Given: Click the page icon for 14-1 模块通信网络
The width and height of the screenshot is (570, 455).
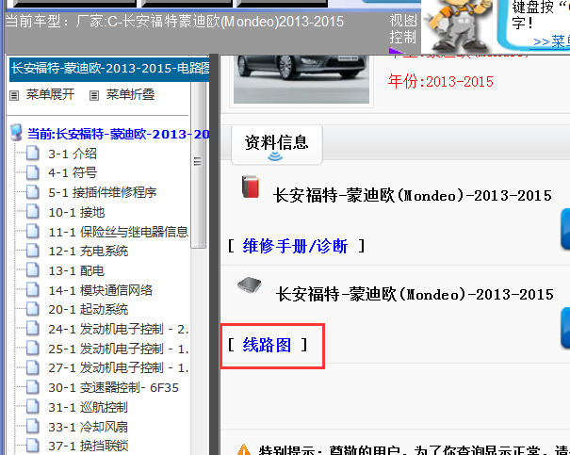Looking at the screenshot, I should pos(33,289).
